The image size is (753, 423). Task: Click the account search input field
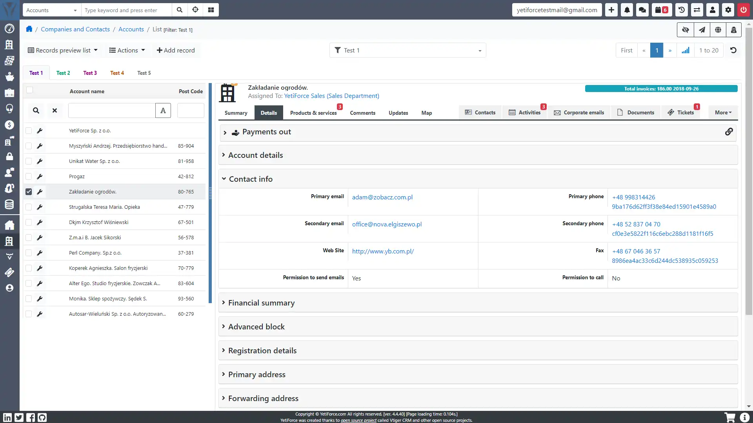110,110
